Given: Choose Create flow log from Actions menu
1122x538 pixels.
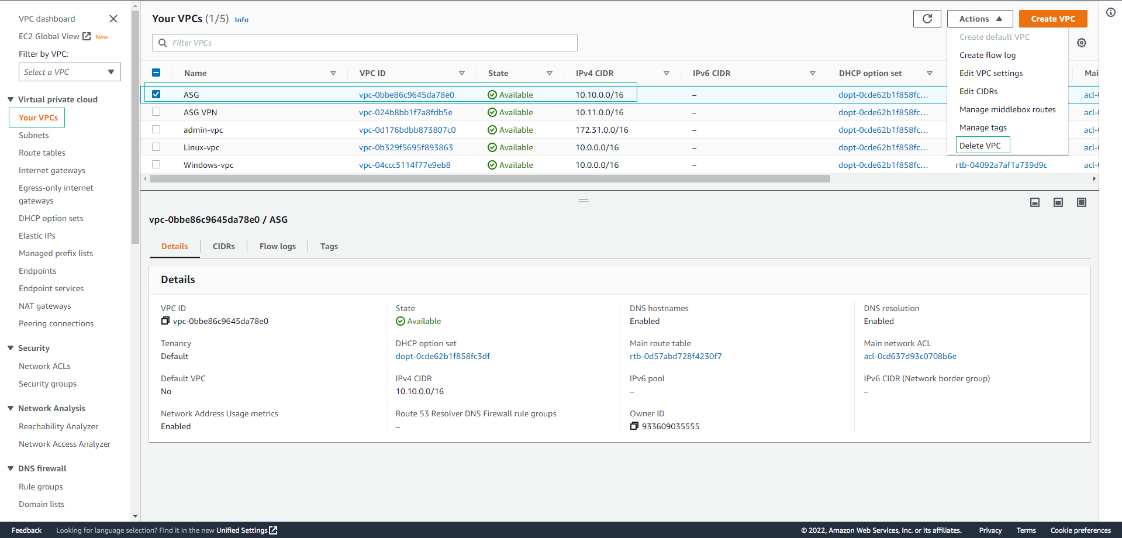Looking at the screenshot, I should click(988, 55).
